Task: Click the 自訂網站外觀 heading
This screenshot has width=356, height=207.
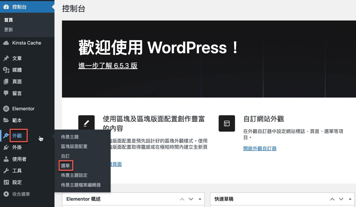Action: [263, 119]
